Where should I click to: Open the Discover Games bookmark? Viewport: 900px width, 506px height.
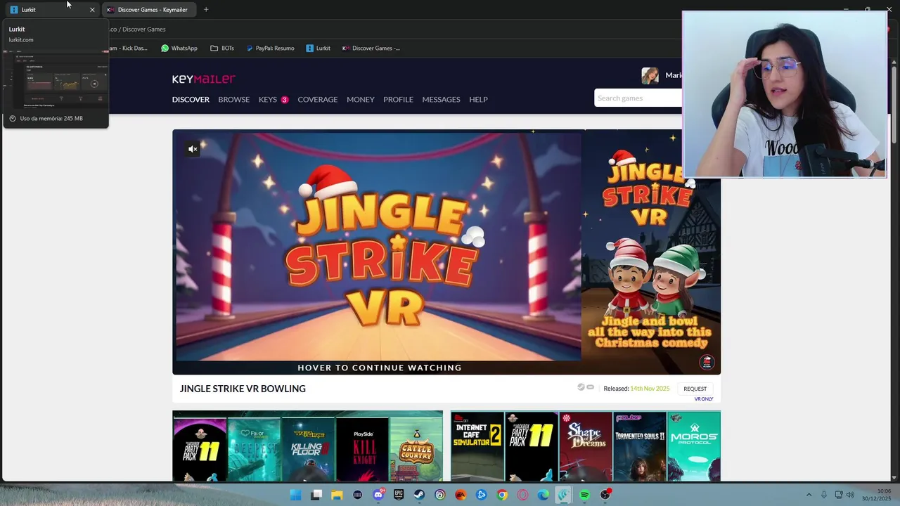point(371,48)
